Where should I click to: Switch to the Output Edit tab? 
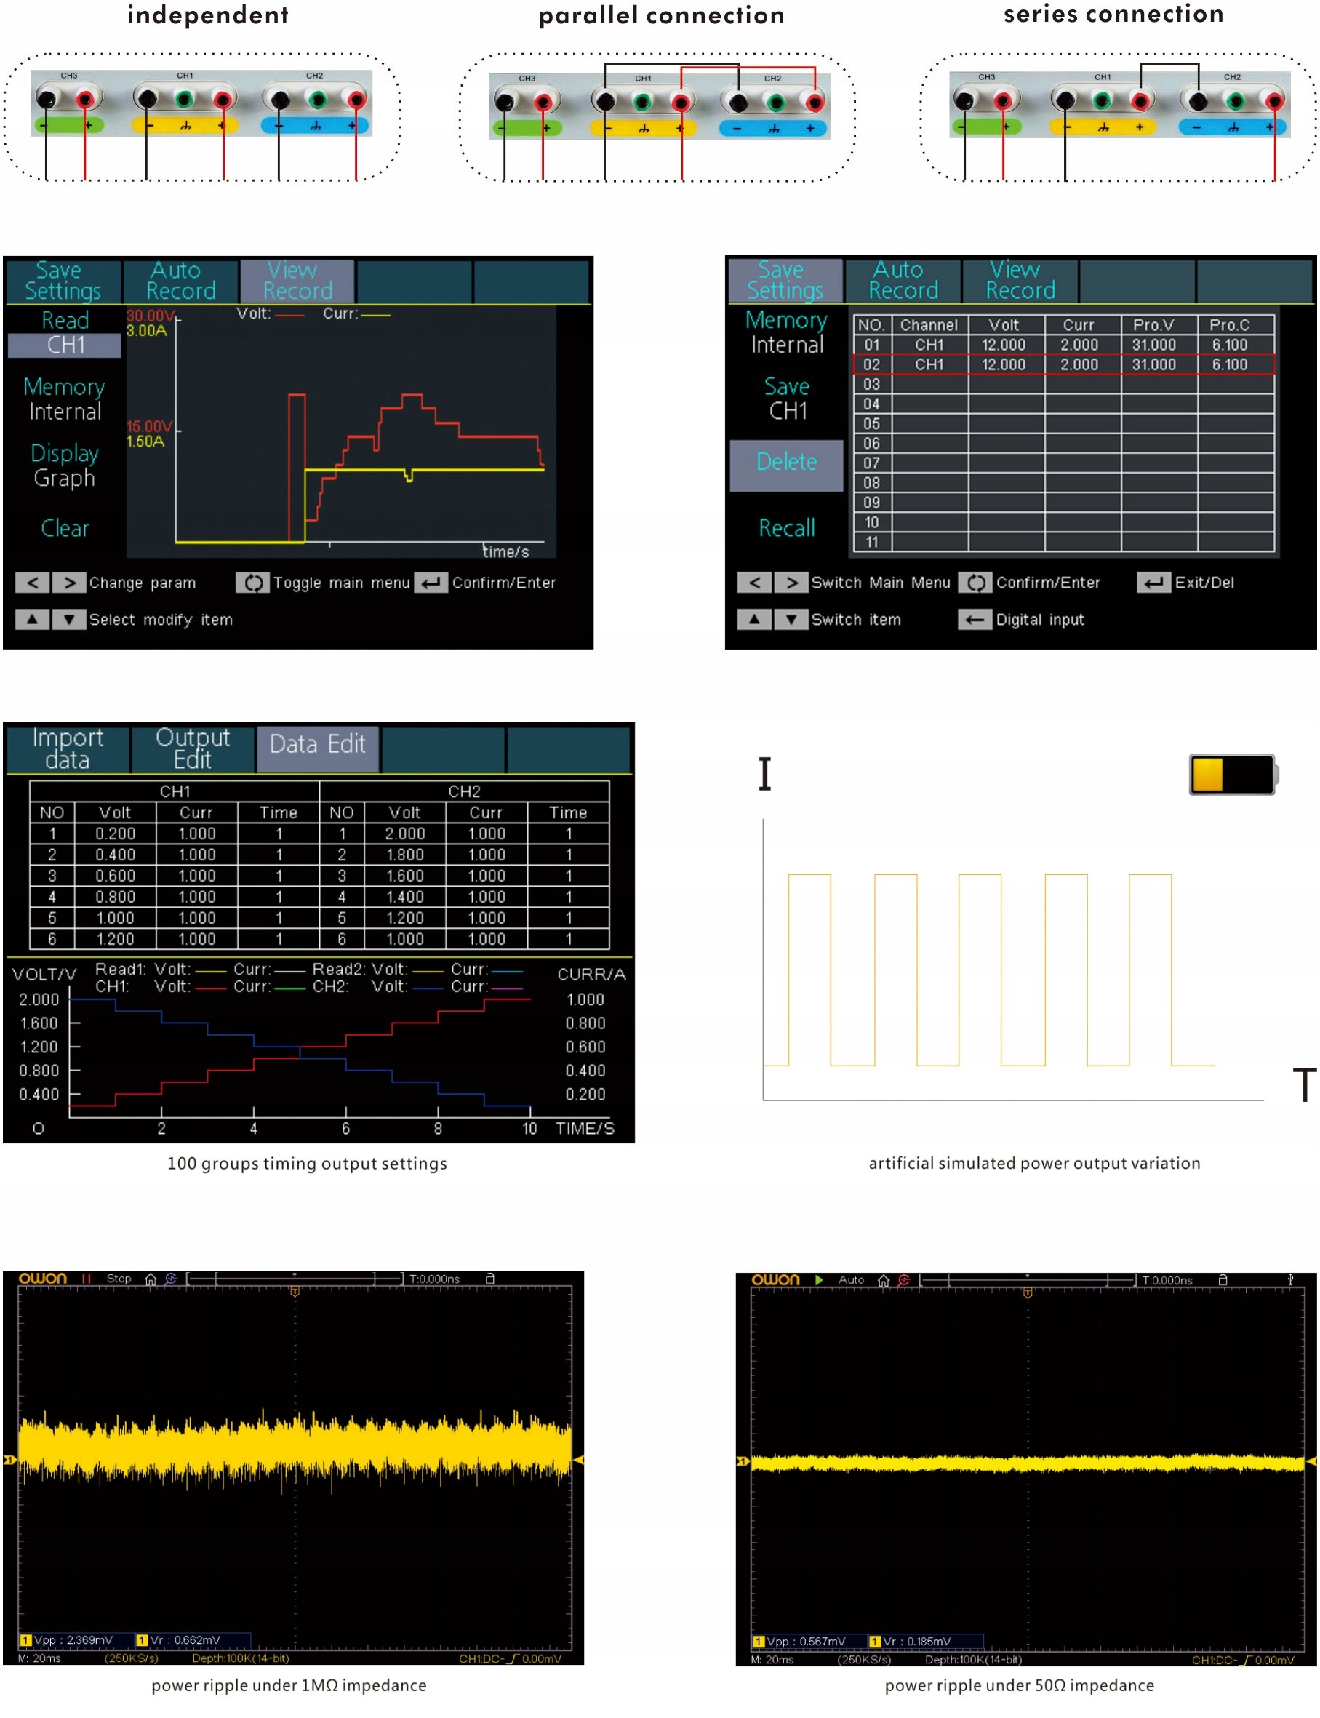pos(193,748)
